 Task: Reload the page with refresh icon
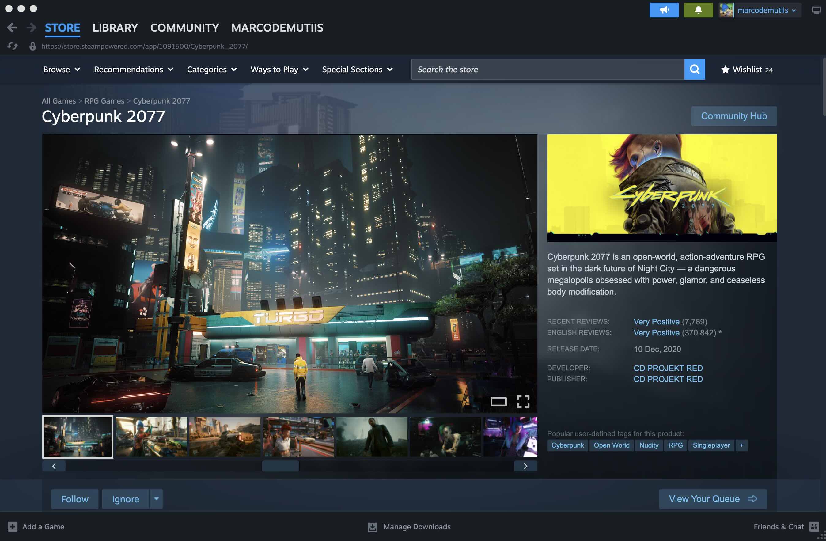click(x=13, y=46)
